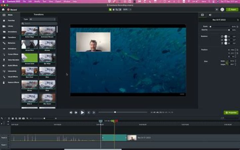Select the Arrow Solid green transition thumbnail
Viewport: 240px width, 150px height.
coord(30,58)
